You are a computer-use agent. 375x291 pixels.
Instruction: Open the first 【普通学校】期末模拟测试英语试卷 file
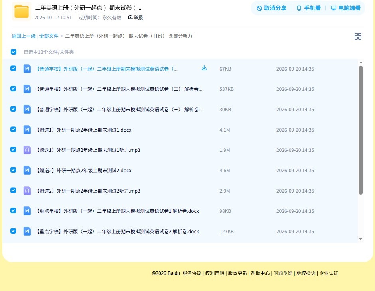pyautogui.click(x=107, y=69)
